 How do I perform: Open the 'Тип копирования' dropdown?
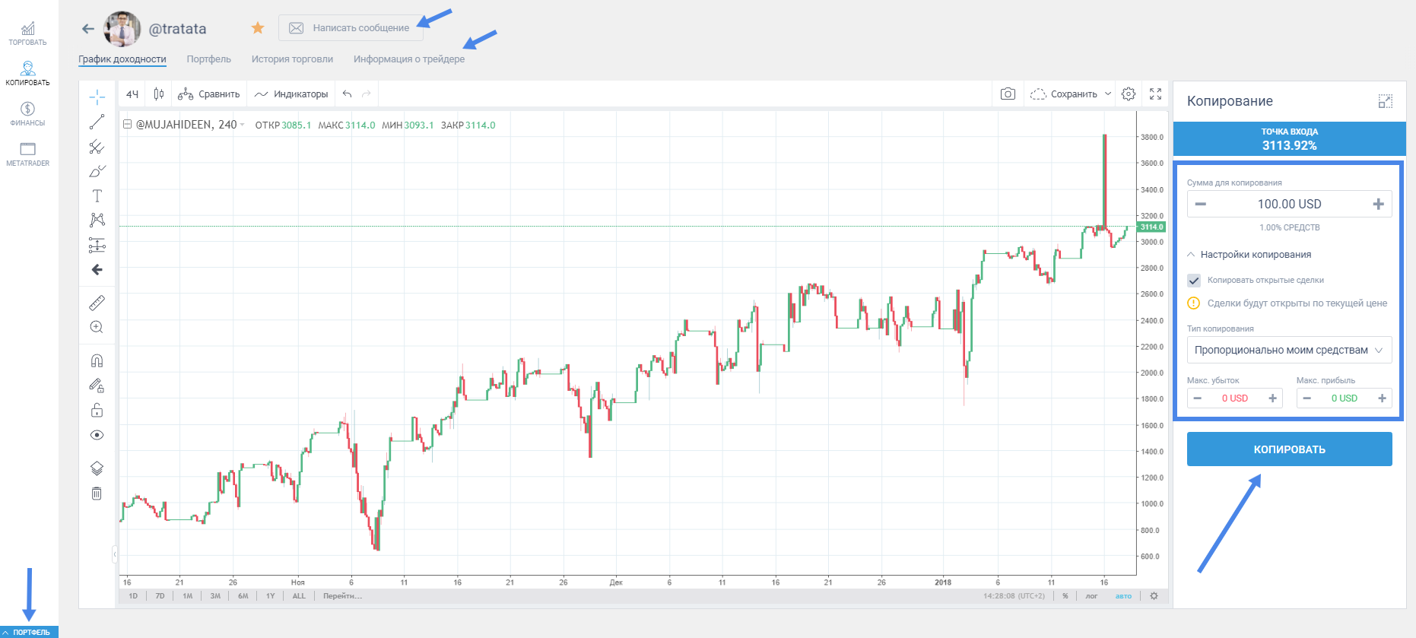(x=1289, y=350)
